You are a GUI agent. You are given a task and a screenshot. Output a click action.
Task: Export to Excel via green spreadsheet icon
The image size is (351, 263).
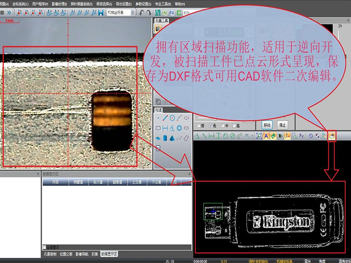pyautogui.click(x=165, y=13)
